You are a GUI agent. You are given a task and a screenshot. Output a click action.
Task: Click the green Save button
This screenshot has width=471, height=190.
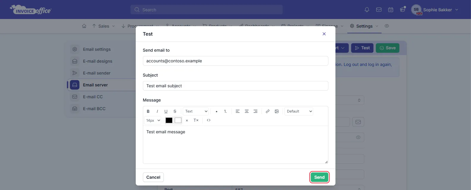[x=387, y=48]
